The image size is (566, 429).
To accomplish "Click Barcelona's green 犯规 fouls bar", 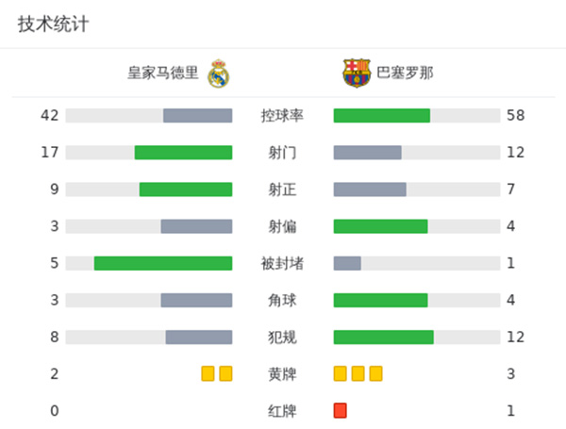I will pyautogui.click(x=383, y=337).
